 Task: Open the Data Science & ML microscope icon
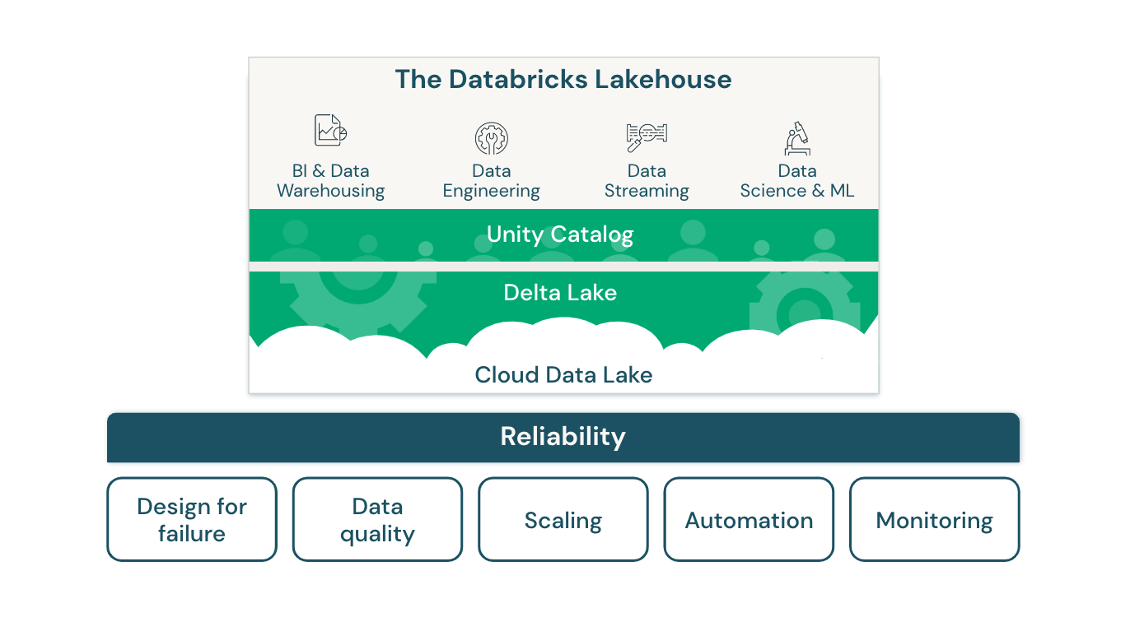pyautogui.click(x=797, y=139)
